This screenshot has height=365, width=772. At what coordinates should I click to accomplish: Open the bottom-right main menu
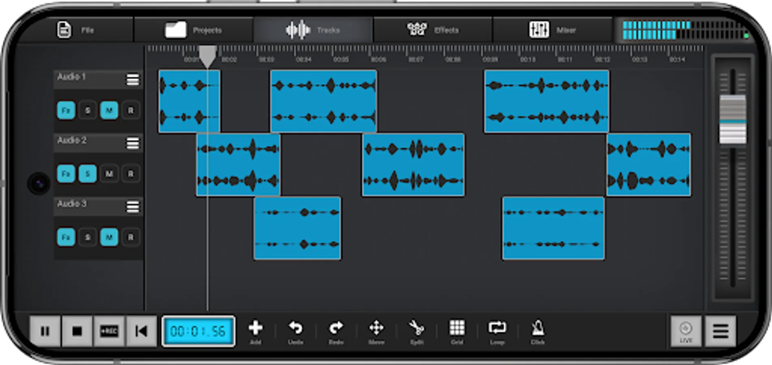point(720,331)
